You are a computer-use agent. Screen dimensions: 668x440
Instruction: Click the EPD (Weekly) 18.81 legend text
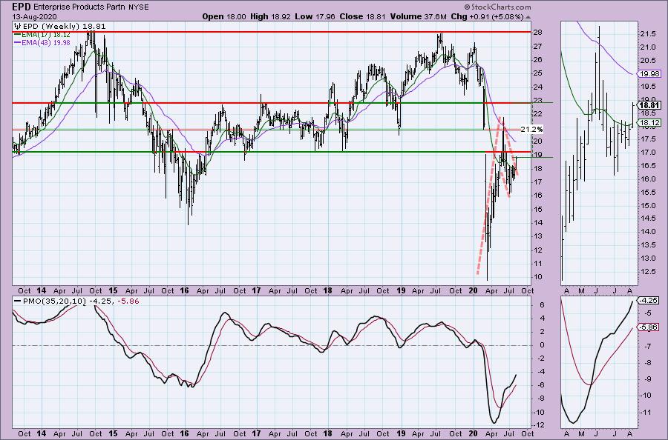[x=65, y=27]
